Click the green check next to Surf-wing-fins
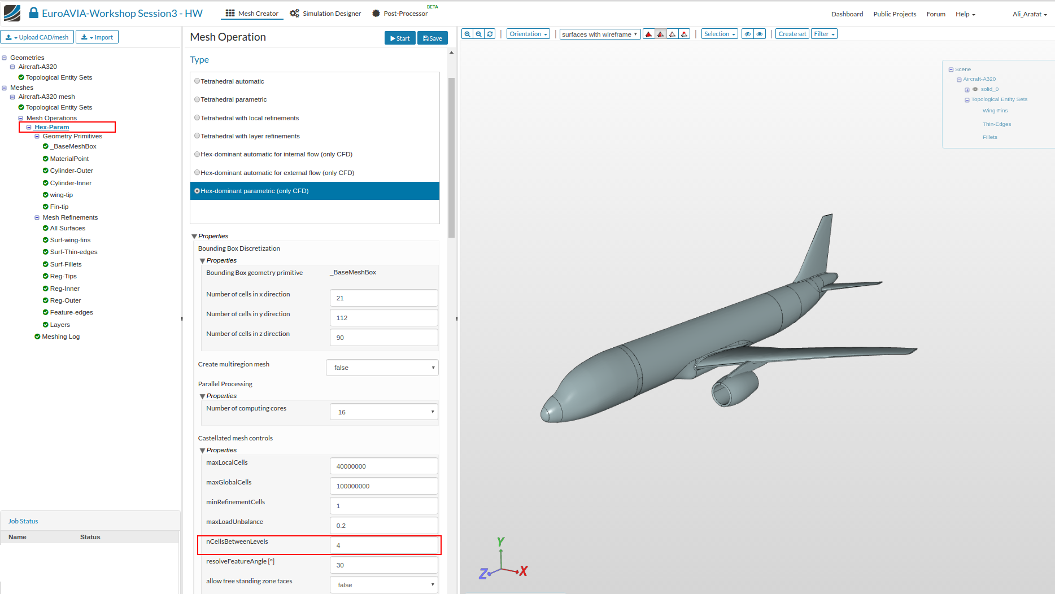The image size is (1055, 594). click(x=46, y=240)
